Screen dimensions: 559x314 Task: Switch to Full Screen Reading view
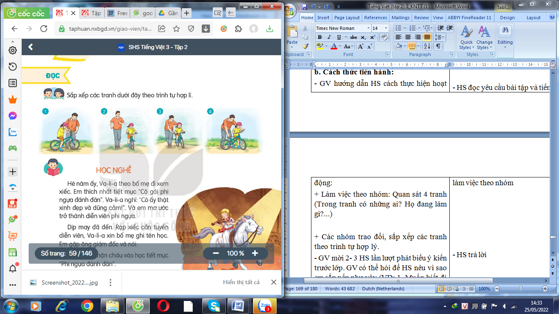pos(449,289)
